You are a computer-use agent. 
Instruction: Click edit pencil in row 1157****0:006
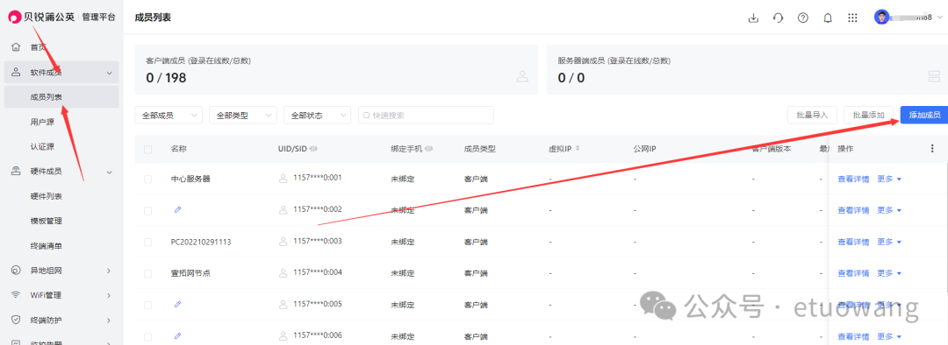click(177, 335)
